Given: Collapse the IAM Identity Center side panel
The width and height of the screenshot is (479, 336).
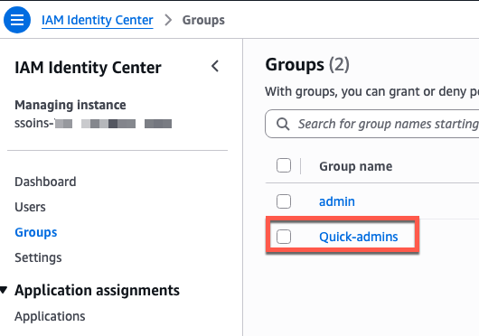Looking at the screenshot, I should 215,66.
